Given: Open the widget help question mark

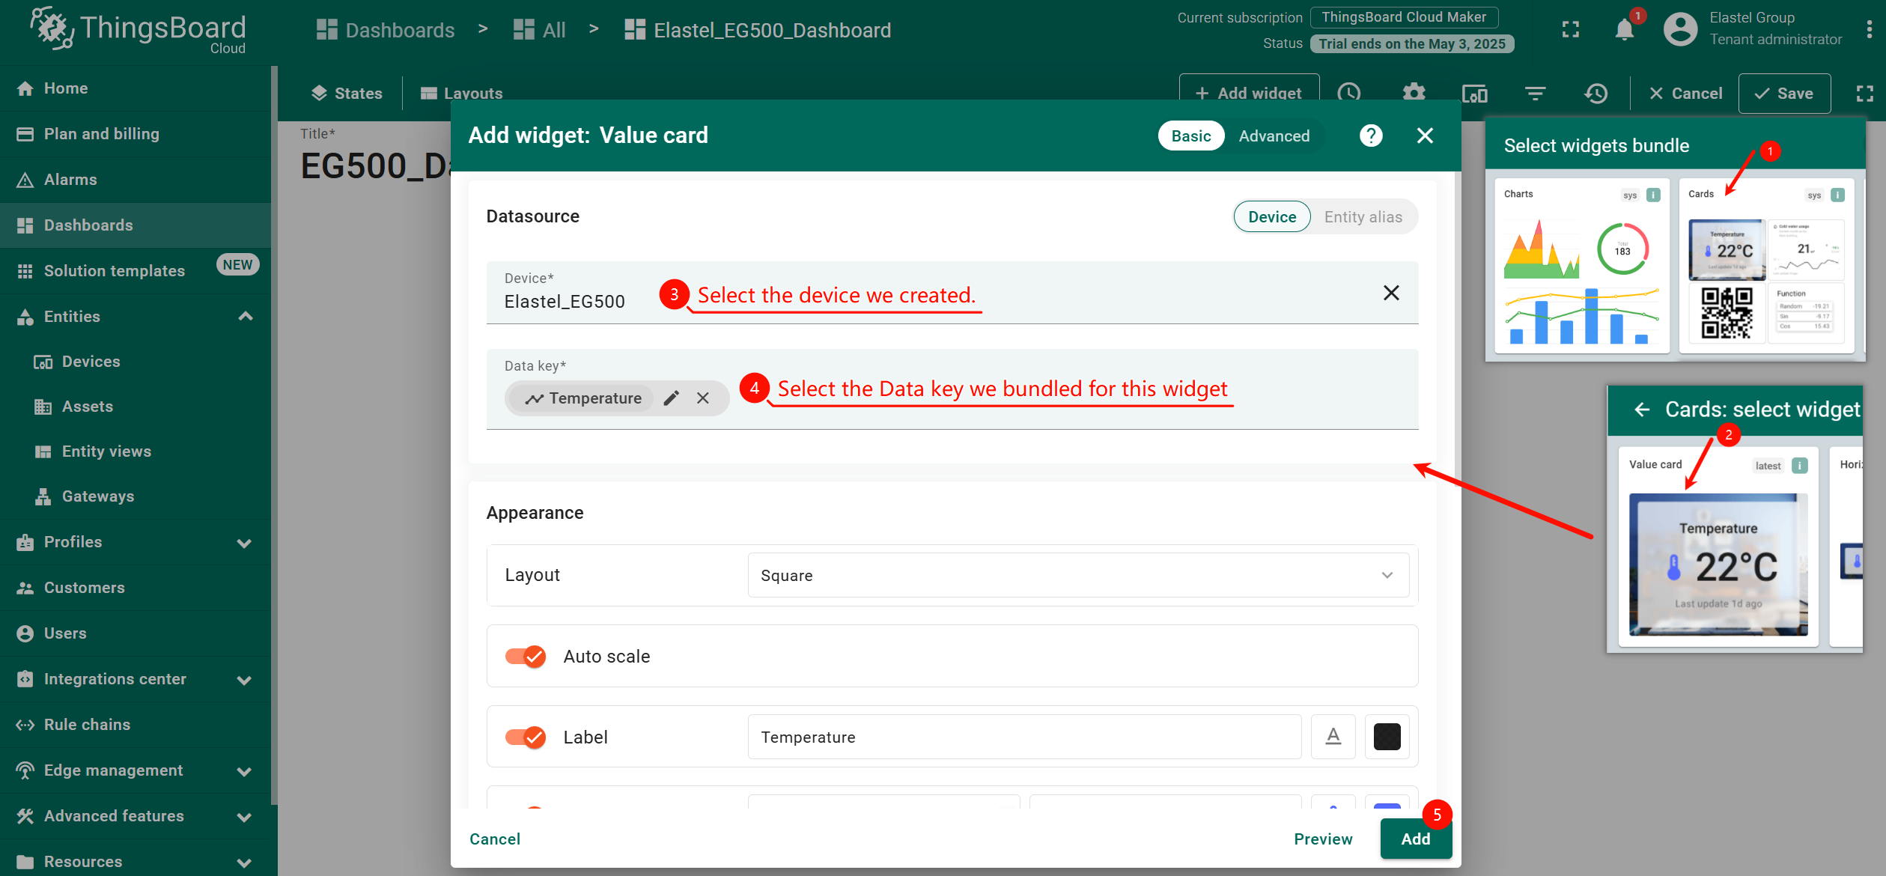Looking at the screenshot, I should [x=1370, y=136].
